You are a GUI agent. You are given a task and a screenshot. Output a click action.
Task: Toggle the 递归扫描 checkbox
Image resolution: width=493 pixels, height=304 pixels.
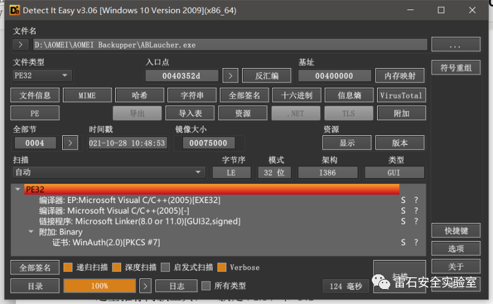(68, 267)
